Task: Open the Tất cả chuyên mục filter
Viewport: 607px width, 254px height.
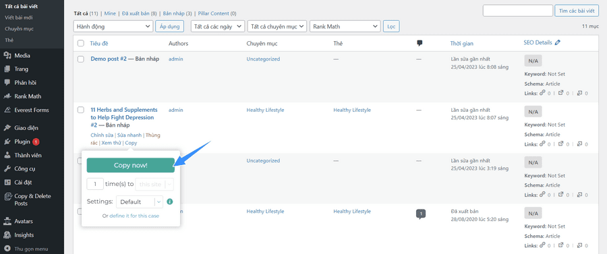Action: pos(277,26)
